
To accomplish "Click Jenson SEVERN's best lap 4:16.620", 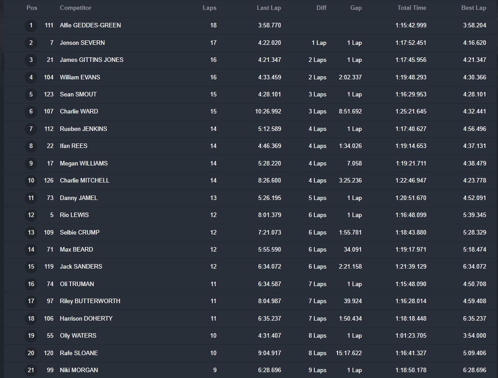I will coord(474,43).
